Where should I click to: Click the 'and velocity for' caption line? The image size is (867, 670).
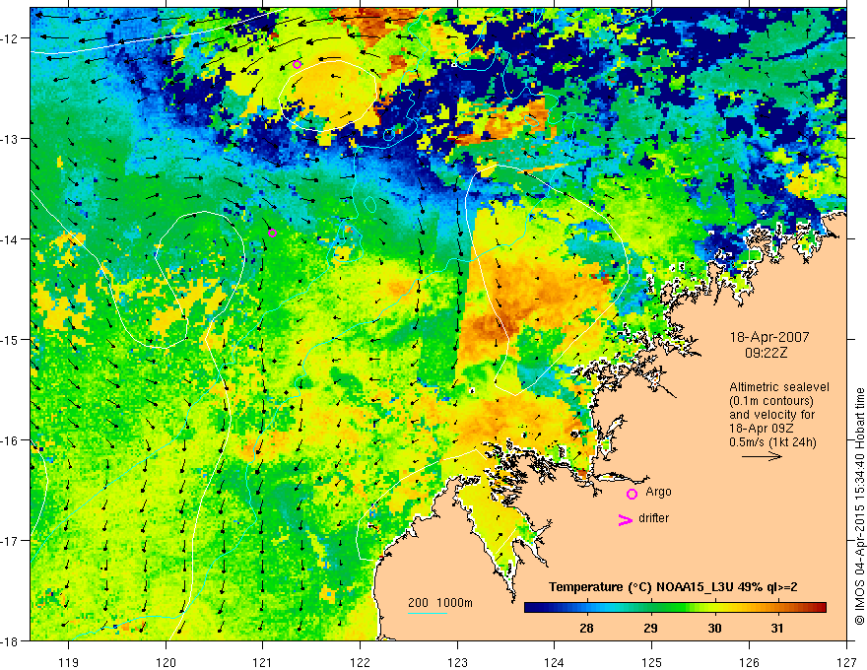pyautogui.click(x=771, y=415)
